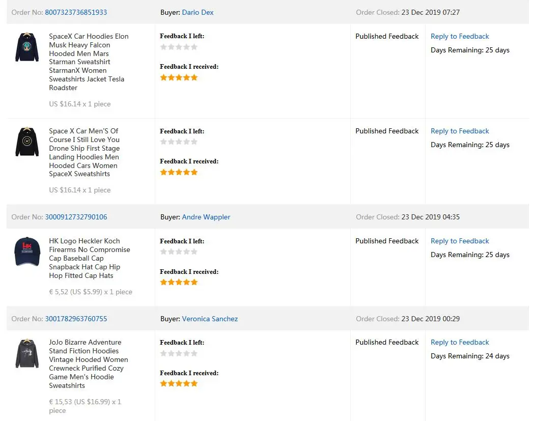Click received five-star rating for JoJo hoodie
The width and height of the screenshot is (535, 421).
(179, 383)
